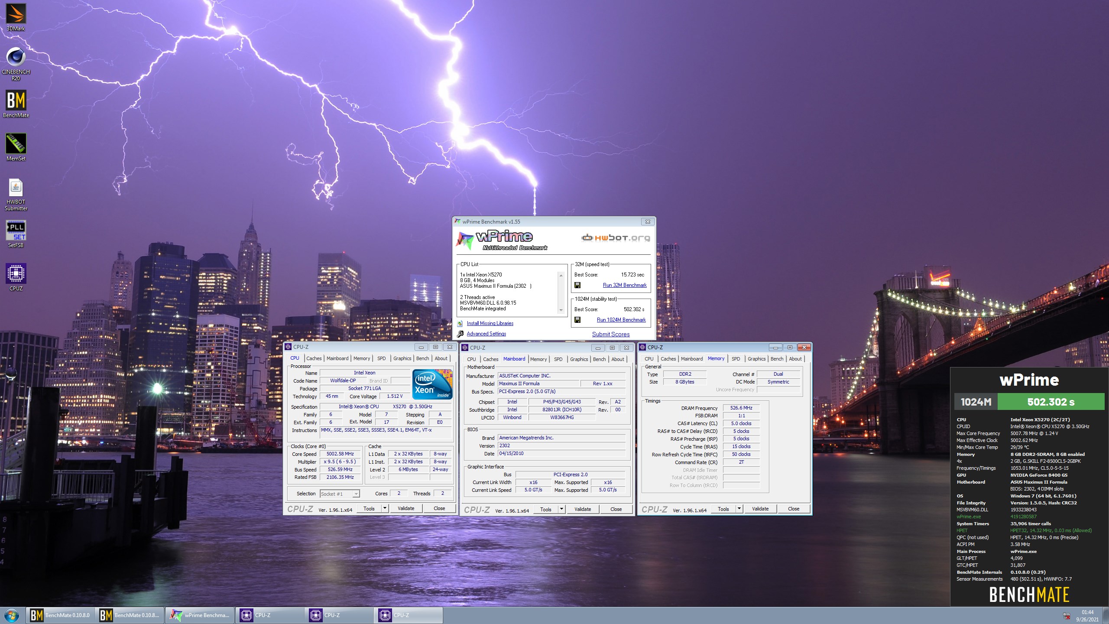1109x624 pixels.
Task: Click the Advanced Settings wrench icon
Action: [x=460, y=334]
